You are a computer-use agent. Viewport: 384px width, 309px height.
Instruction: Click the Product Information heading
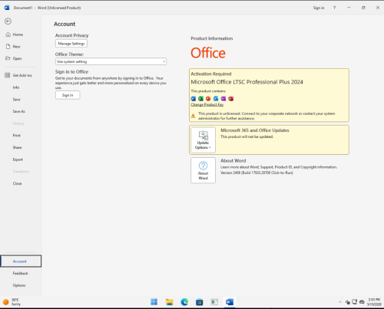coord(212,38)
